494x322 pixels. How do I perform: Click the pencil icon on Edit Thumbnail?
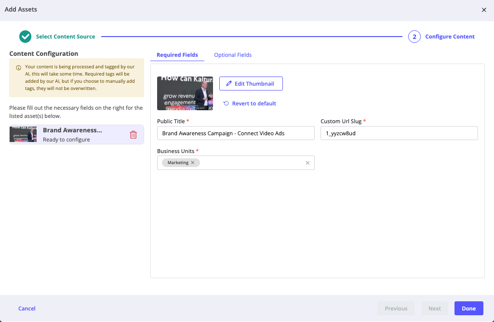[x=229, y=83]
